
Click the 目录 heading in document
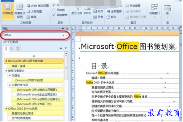coord(99,66)
